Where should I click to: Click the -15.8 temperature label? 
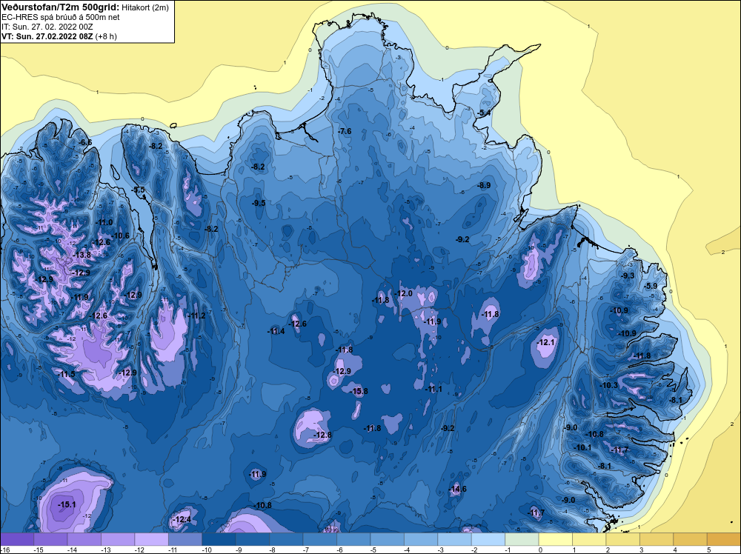click(359, 391)
